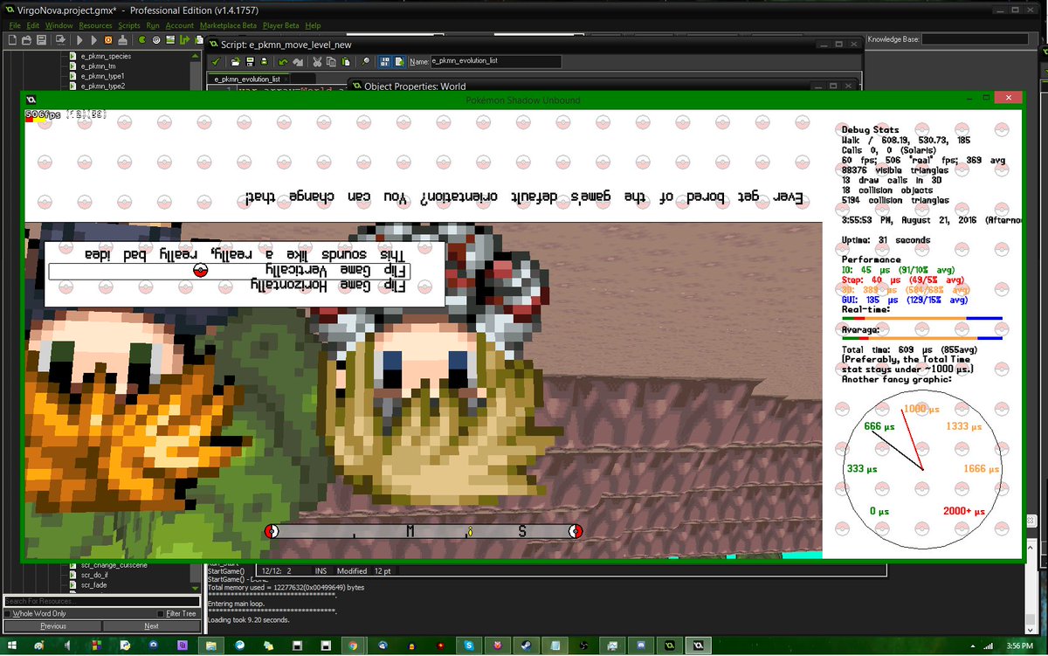Toggle the green-arrow page icon in script toolbar
The image size is (1048, 656).
(x=399, y=62)
